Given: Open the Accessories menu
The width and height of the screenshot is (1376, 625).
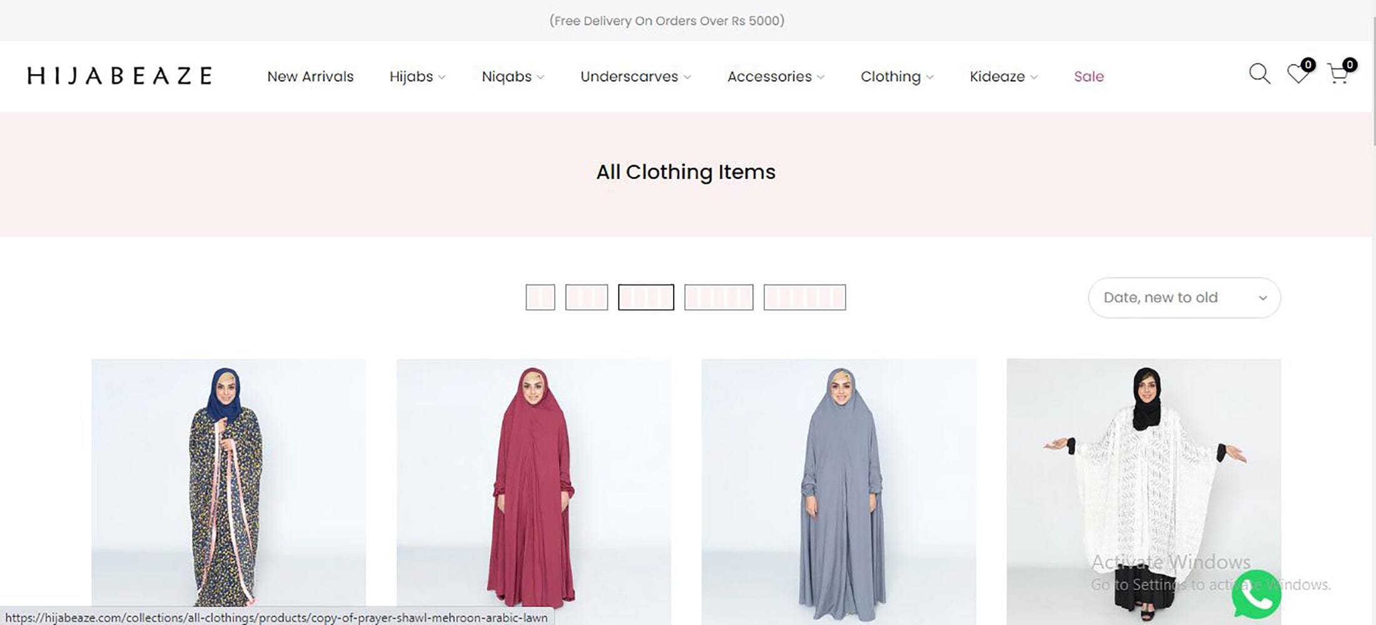Looking at the screenshot, I should tap(776, 76).
